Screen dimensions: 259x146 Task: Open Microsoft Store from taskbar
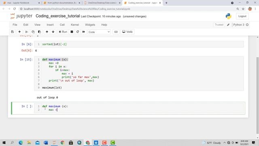(x=71, y=142)
